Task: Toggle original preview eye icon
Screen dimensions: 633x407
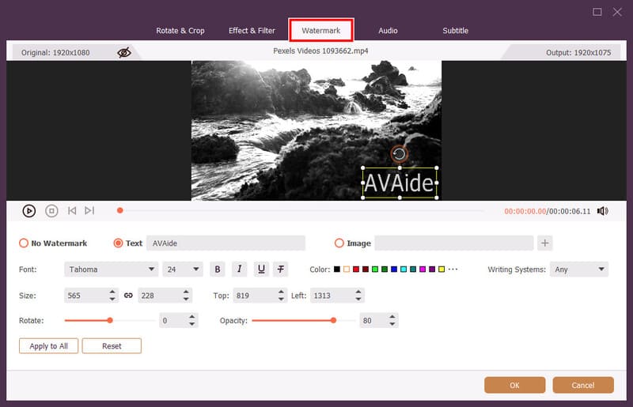Action: (x=124, y=52)
